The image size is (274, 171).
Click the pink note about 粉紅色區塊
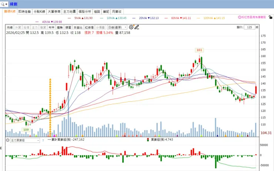pos(254,17)
